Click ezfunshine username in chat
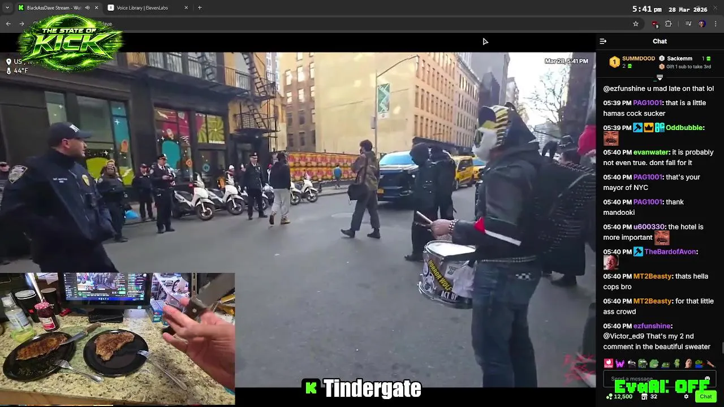 tap(652, 326)
